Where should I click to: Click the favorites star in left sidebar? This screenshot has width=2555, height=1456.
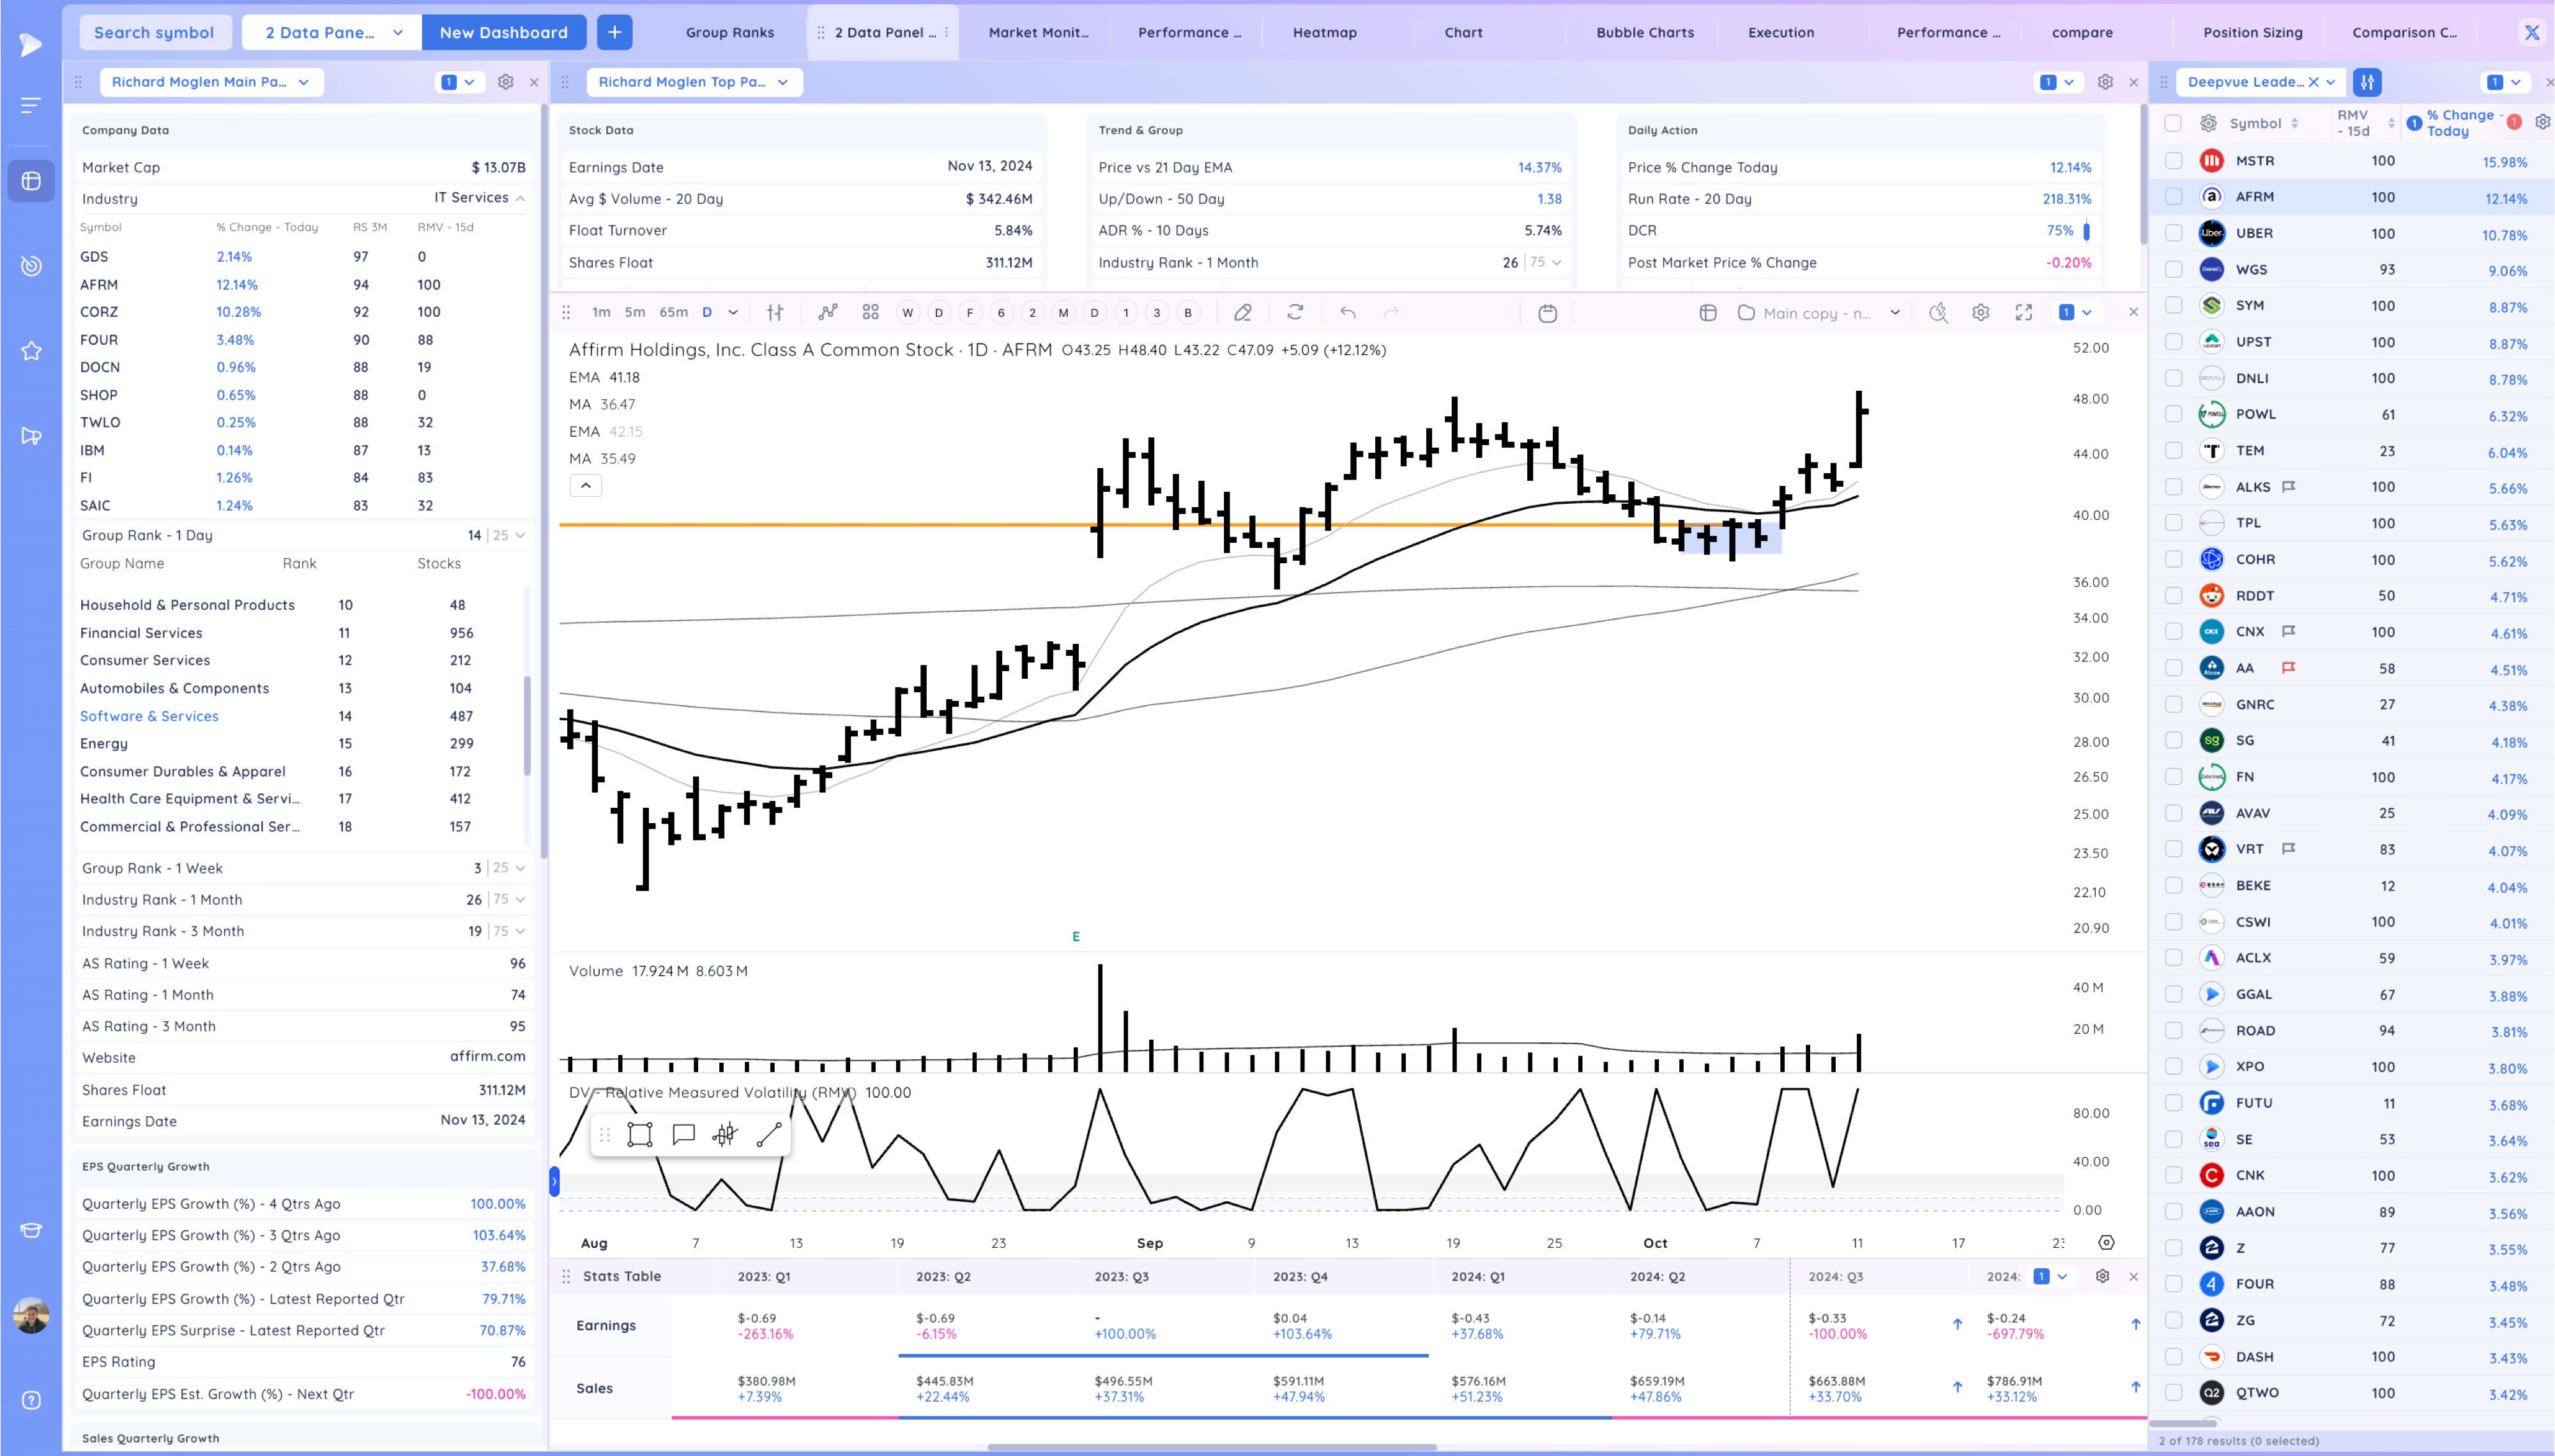click(x=31, y=351)
